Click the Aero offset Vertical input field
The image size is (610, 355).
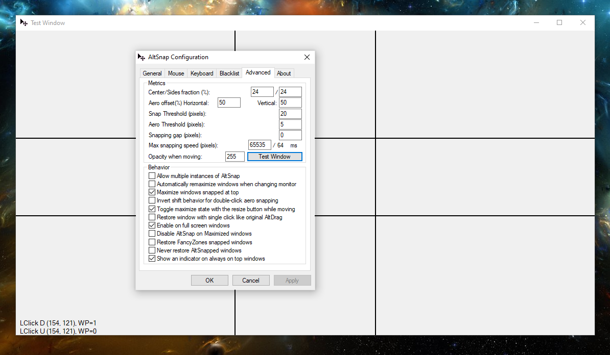point(290,103)
